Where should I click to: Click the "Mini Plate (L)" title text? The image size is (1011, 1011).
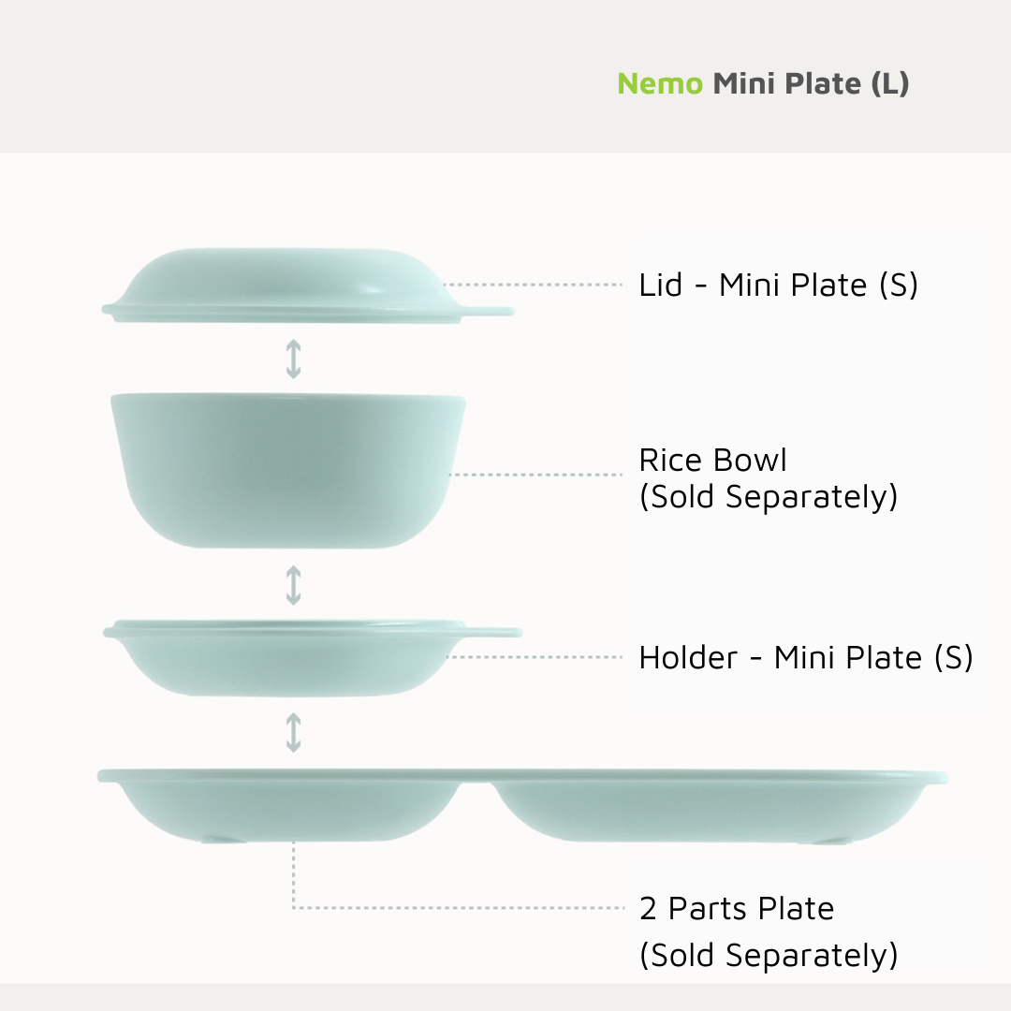tap(811, 83)
